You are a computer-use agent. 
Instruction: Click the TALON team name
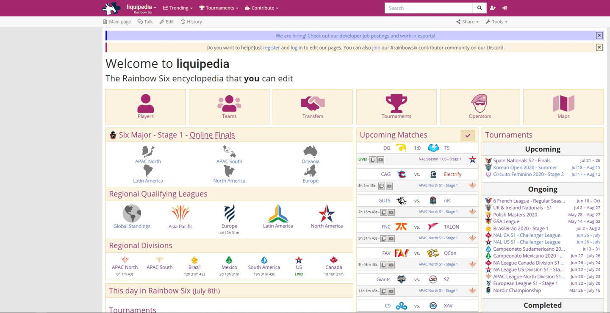tap(451, 227)
